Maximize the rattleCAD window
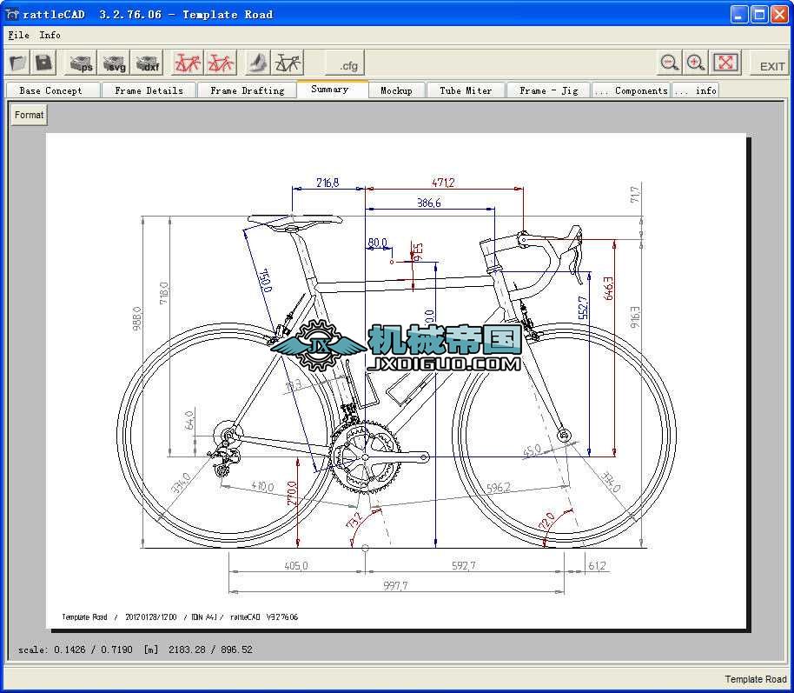The height and width of the screenshot is (693, 794). coord(759,14)
